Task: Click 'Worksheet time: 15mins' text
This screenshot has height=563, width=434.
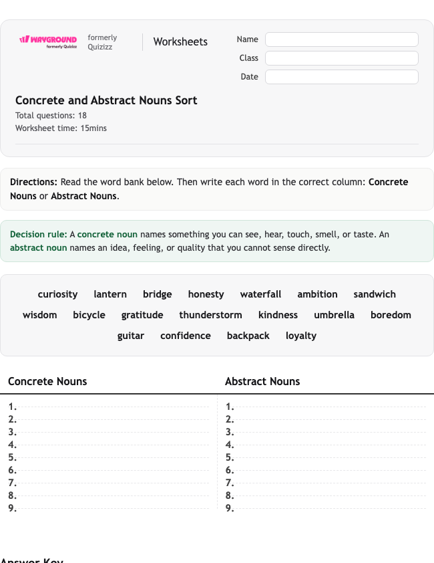Action: pyautogui.click(x=61, y=128)
